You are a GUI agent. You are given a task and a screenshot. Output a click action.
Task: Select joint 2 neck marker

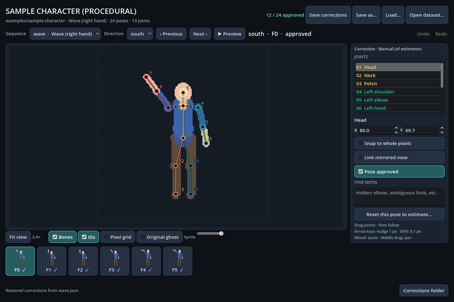(183, 106)
